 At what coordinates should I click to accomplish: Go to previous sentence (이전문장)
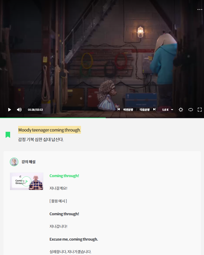point(128,110)
